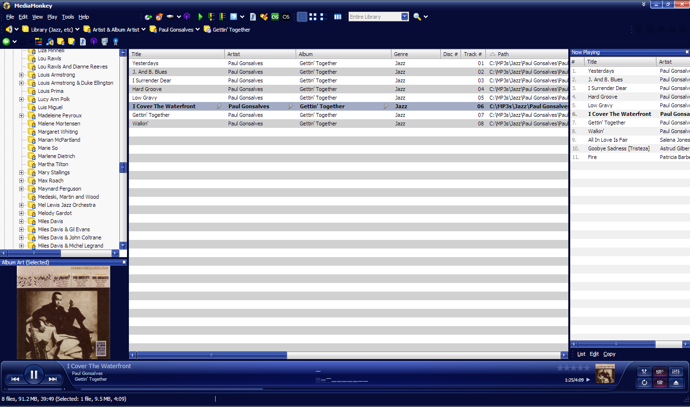Skip to the next track
Viewport: 690px width, 407px height.
pos(53,379)
